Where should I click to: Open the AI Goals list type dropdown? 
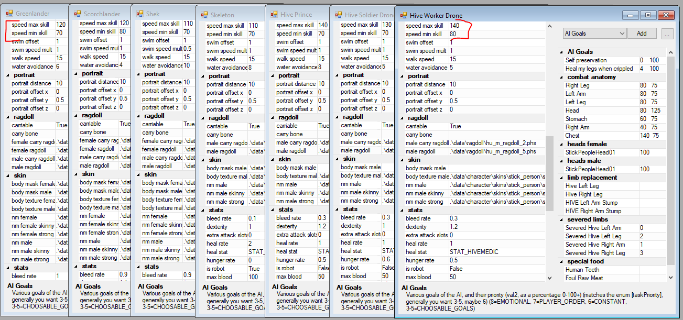(x=595, y=34)
